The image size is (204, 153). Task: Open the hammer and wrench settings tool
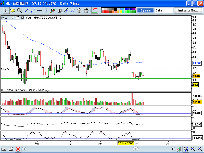pos(86,10)
